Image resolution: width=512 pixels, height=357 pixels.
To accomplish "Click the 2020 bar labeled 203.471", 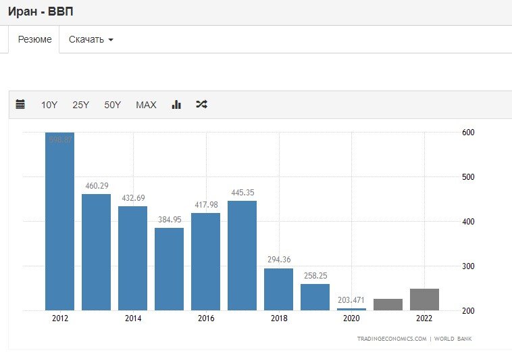I will (x=351, y=309).
